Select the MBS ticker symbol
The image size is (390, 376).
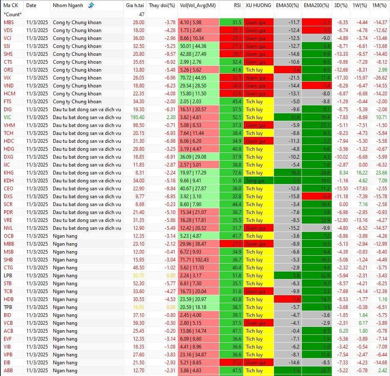pyautogui.click(x=9, y=22)
